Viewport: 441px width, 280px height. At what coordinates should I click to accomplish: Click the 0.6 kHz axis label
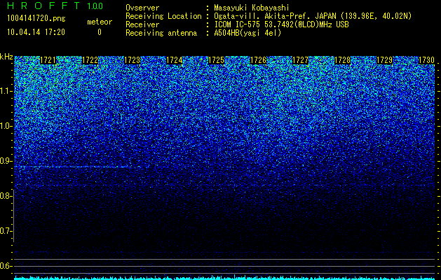[x=6, y=266]
